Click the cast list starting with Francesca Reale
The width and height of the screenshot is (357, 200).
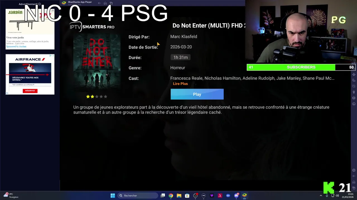[252, 78]
